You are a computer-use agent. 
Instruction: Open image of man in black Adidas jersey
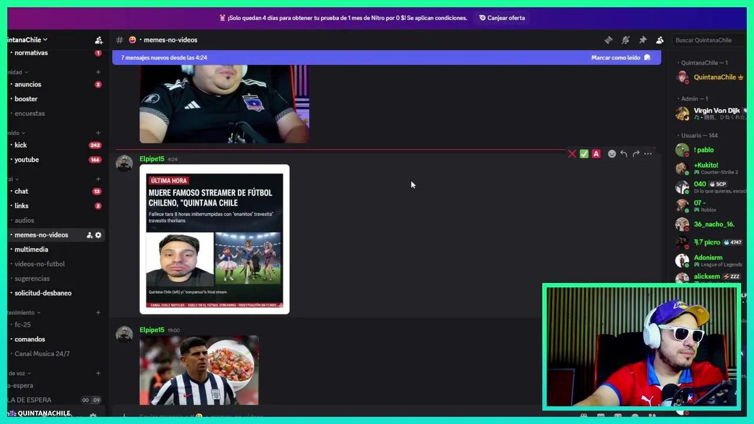click(224, 104)
